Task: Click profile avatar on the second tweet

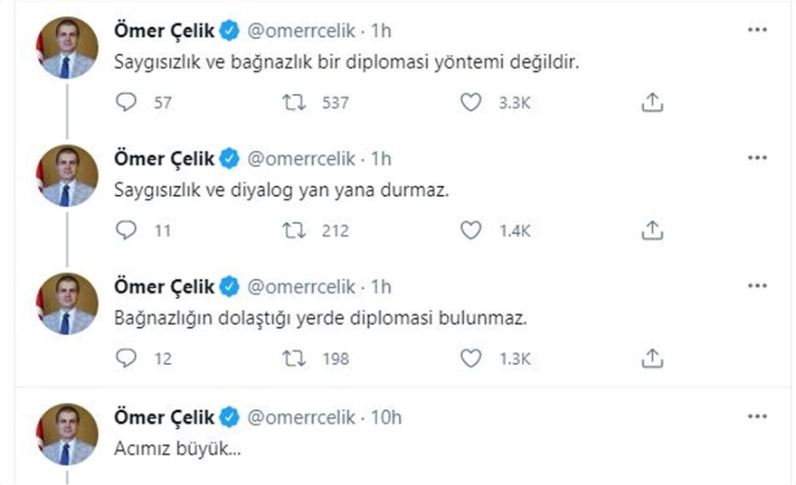Action: point(66,175)
